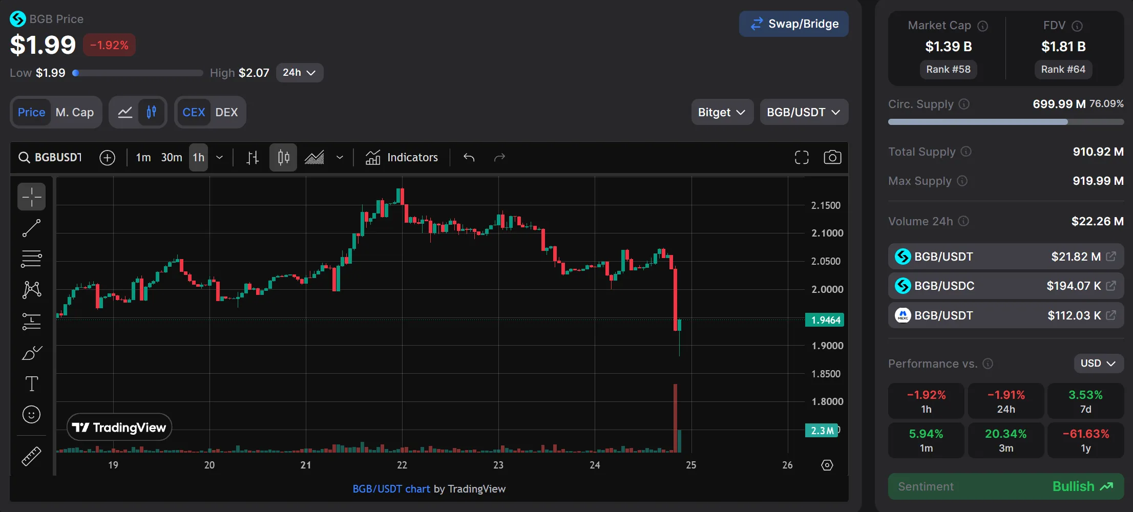Viewport: 1133px width, 512px height.
Task: Add a compare symbol with plus icon
Action: tap(107, 157)
